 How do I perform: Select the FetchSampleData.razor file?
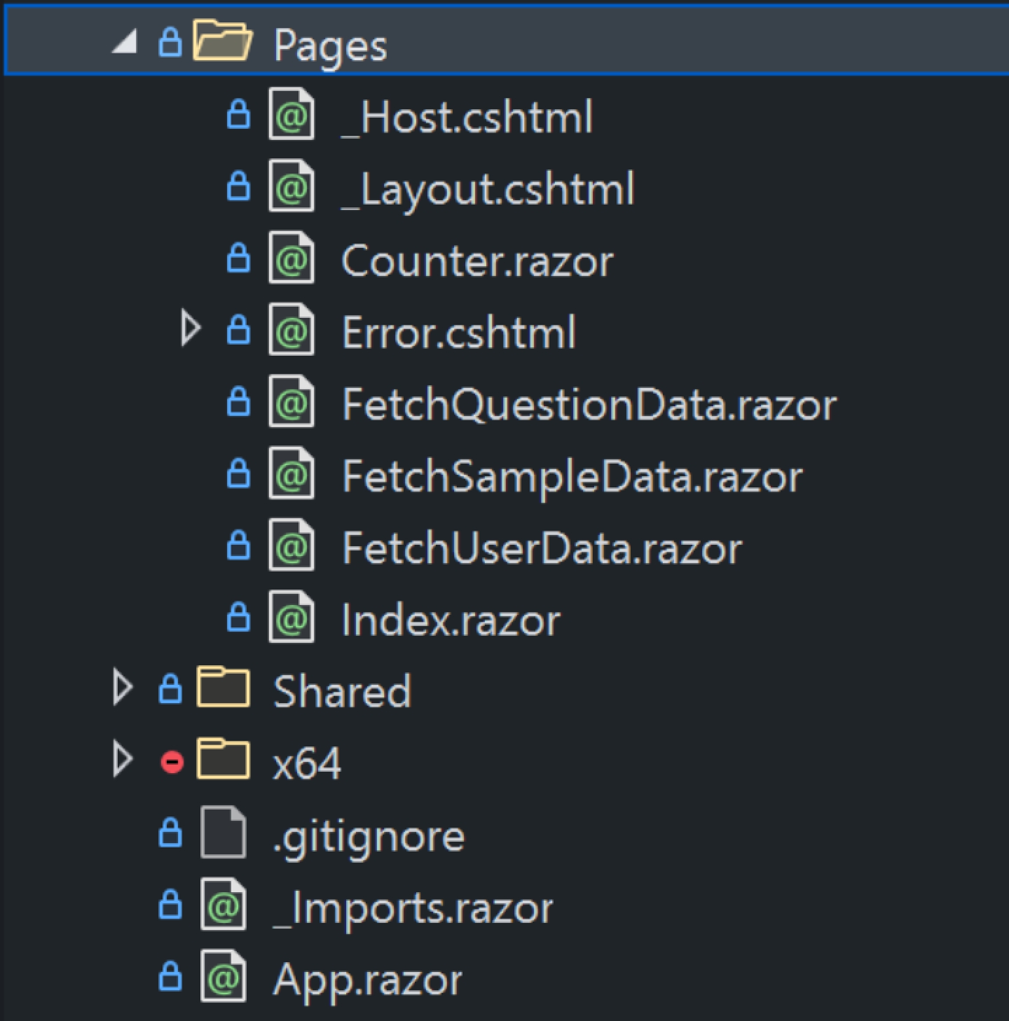pyautogui.click(x=572, y=477)
